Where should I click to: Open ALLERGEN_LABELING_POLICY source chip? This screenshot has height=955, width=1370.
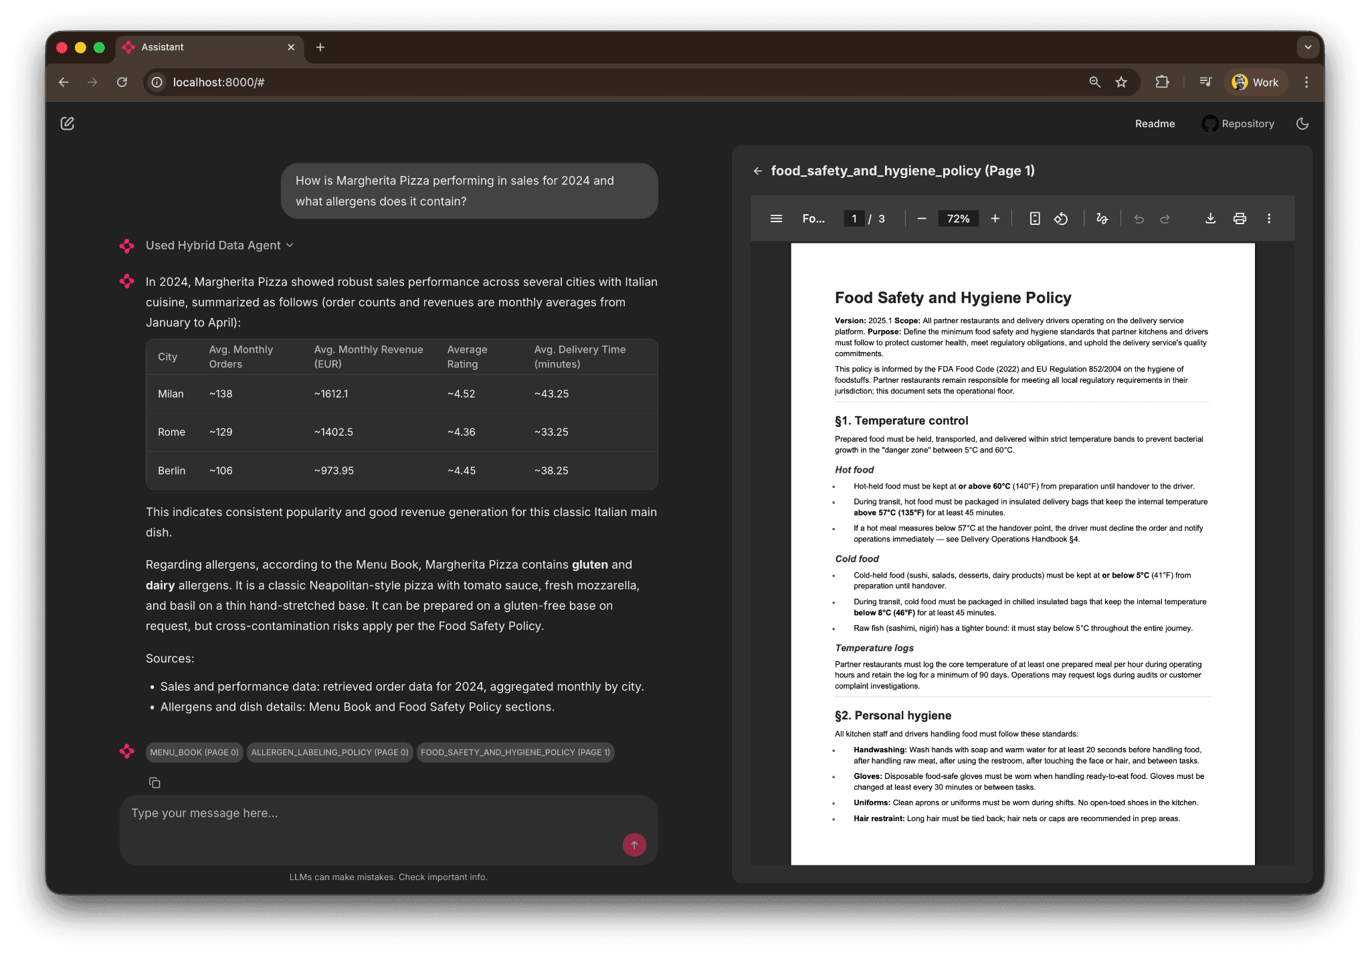pos(329,752)
